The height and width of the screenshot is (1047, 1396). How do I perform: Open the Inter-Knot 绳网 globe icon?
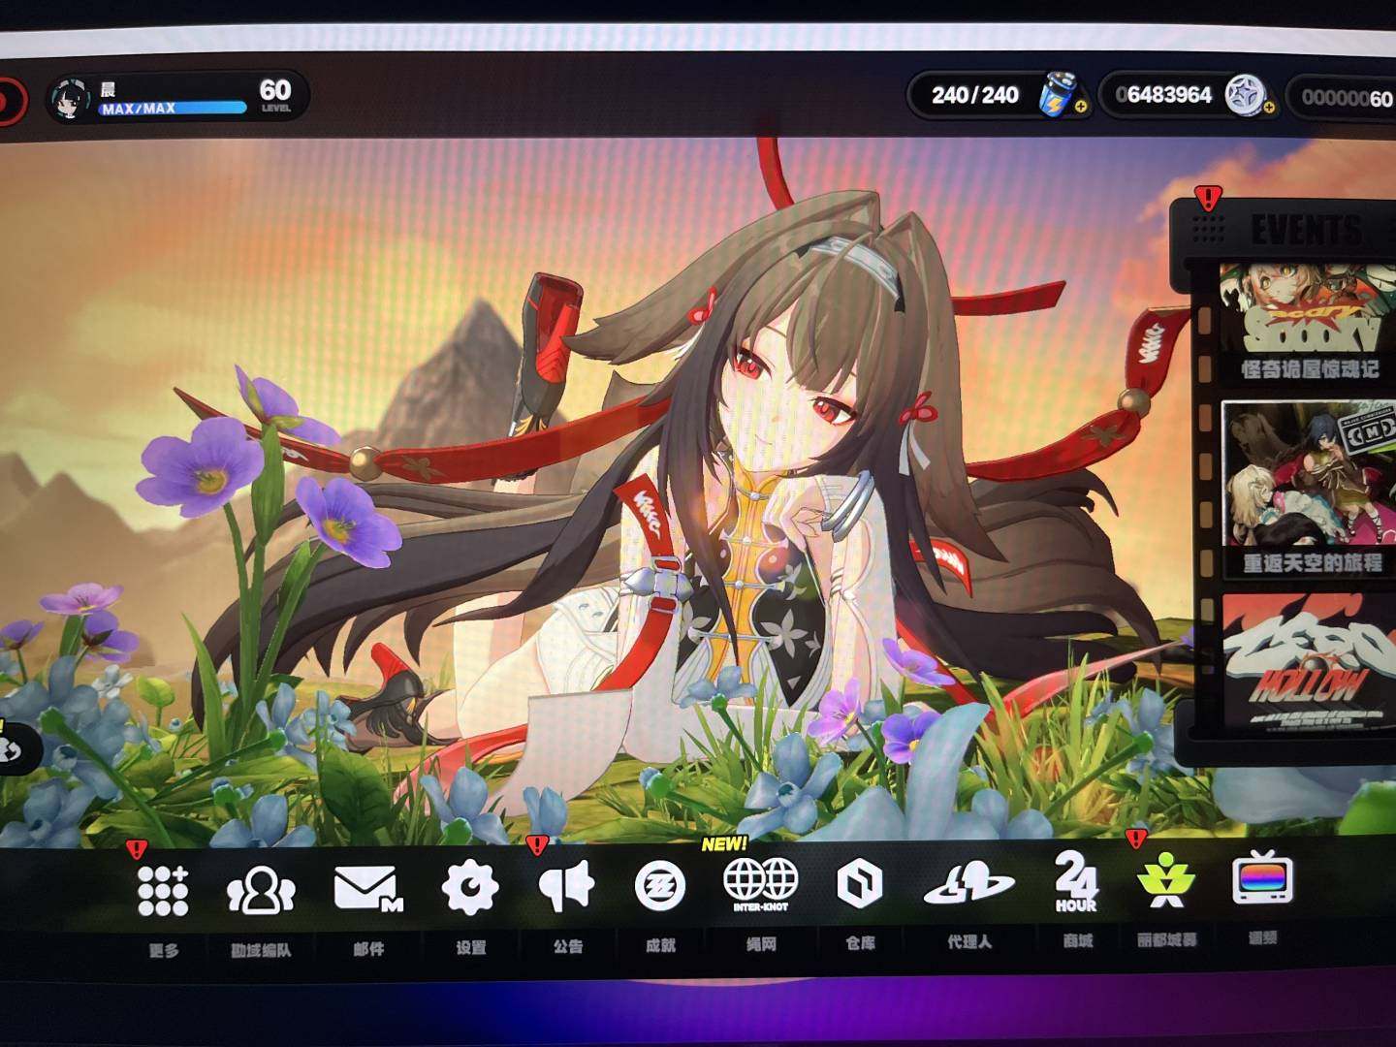pos(761,884)
